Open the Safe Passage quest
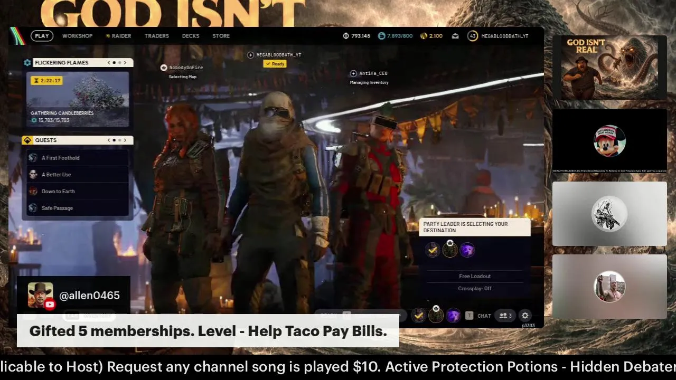 (x=78, y=208)
